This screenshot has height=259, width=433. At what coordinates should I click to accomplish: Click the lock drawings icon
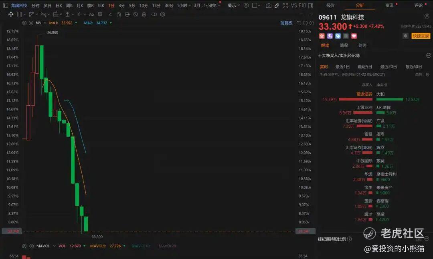click(127, 14)
